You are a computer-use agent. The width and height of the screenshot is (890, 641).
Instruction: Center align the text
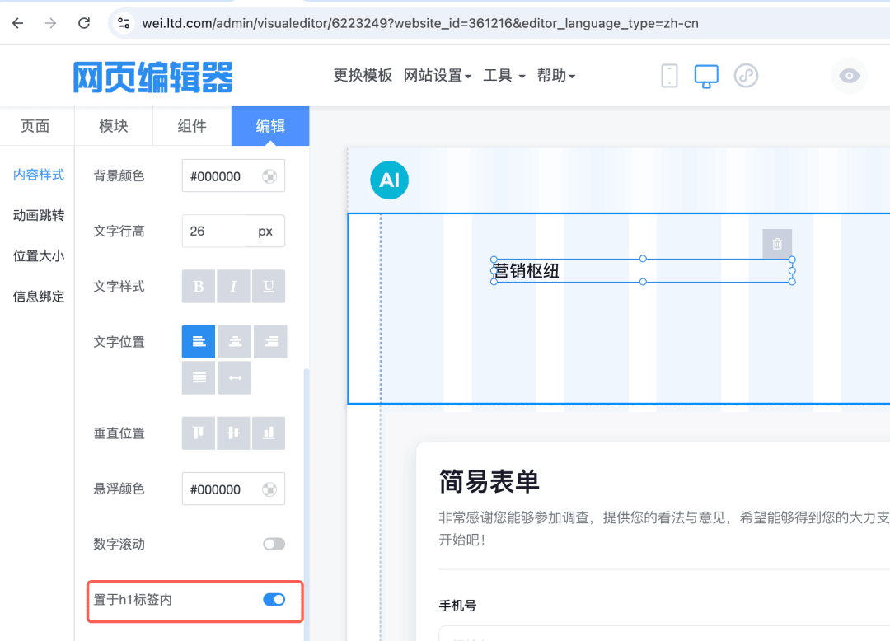click(x=235, y=341)
